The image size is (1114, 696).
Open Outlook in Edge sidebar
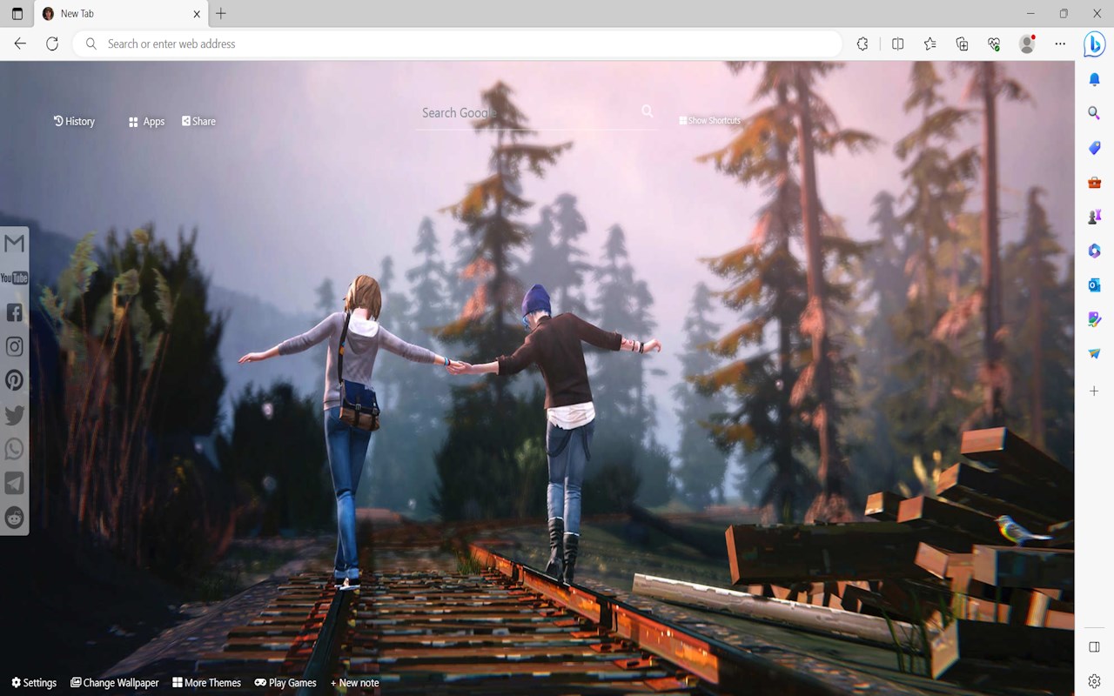(x=1095, y=285)
